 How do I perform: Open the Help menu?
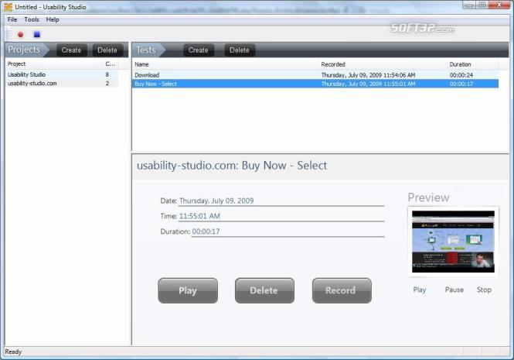pos(53,19)
